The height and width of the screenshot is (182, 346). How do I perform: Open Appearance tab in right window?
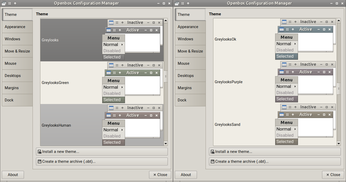(190, 27)
